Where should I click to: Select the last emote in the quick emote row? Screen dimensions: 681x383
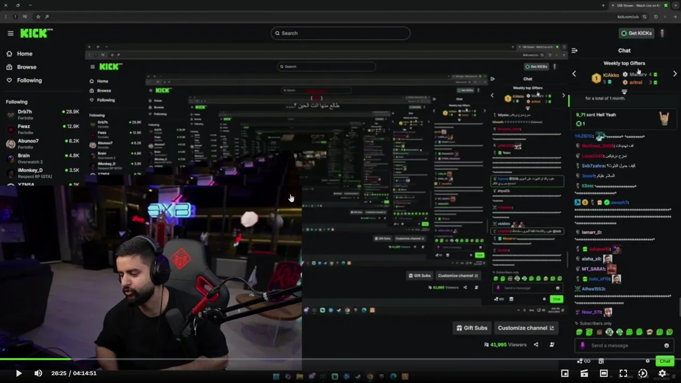click(669, 332)
